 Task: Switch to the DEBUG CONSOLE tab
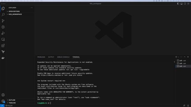click(63, 57)
